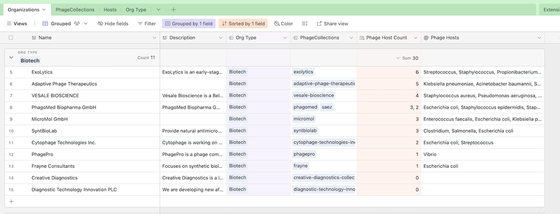Viewport: 560px width, 214px height.
Task: Tick the select-all rows checkbox
Action: (11, 38)
